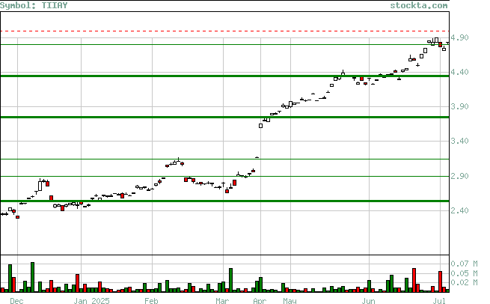Image resolution: width=490 pixels, height=304 pixels.
Task: Click the 4.90 price axis label
Action: tap(459, 37)
